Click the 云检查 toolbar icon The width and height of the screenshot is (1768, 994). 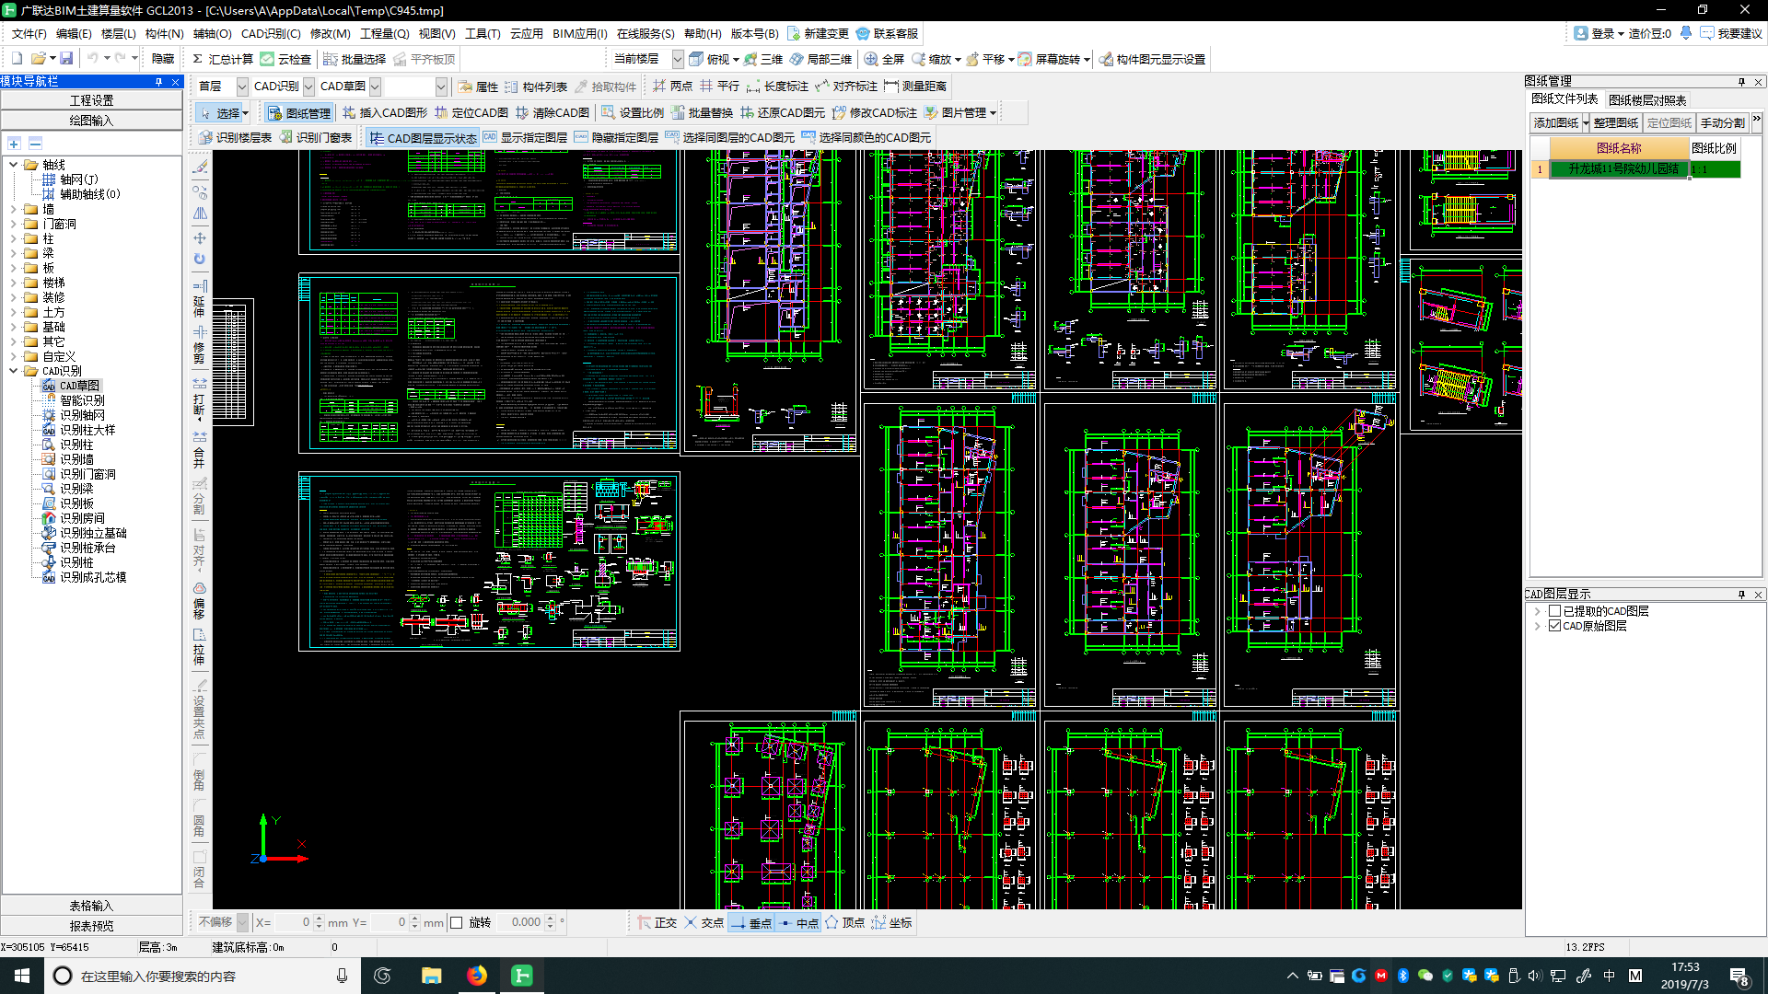[x=285, y=59]
